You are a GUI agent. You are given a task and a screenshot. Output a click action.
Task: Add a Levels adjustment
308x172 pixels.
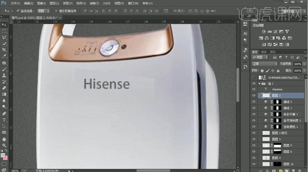(269, 32)
